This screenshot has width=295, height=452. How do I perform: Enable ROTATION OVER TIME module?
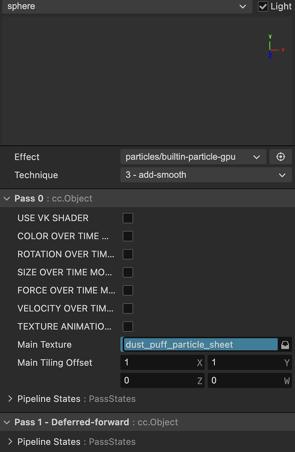[127, 254]
